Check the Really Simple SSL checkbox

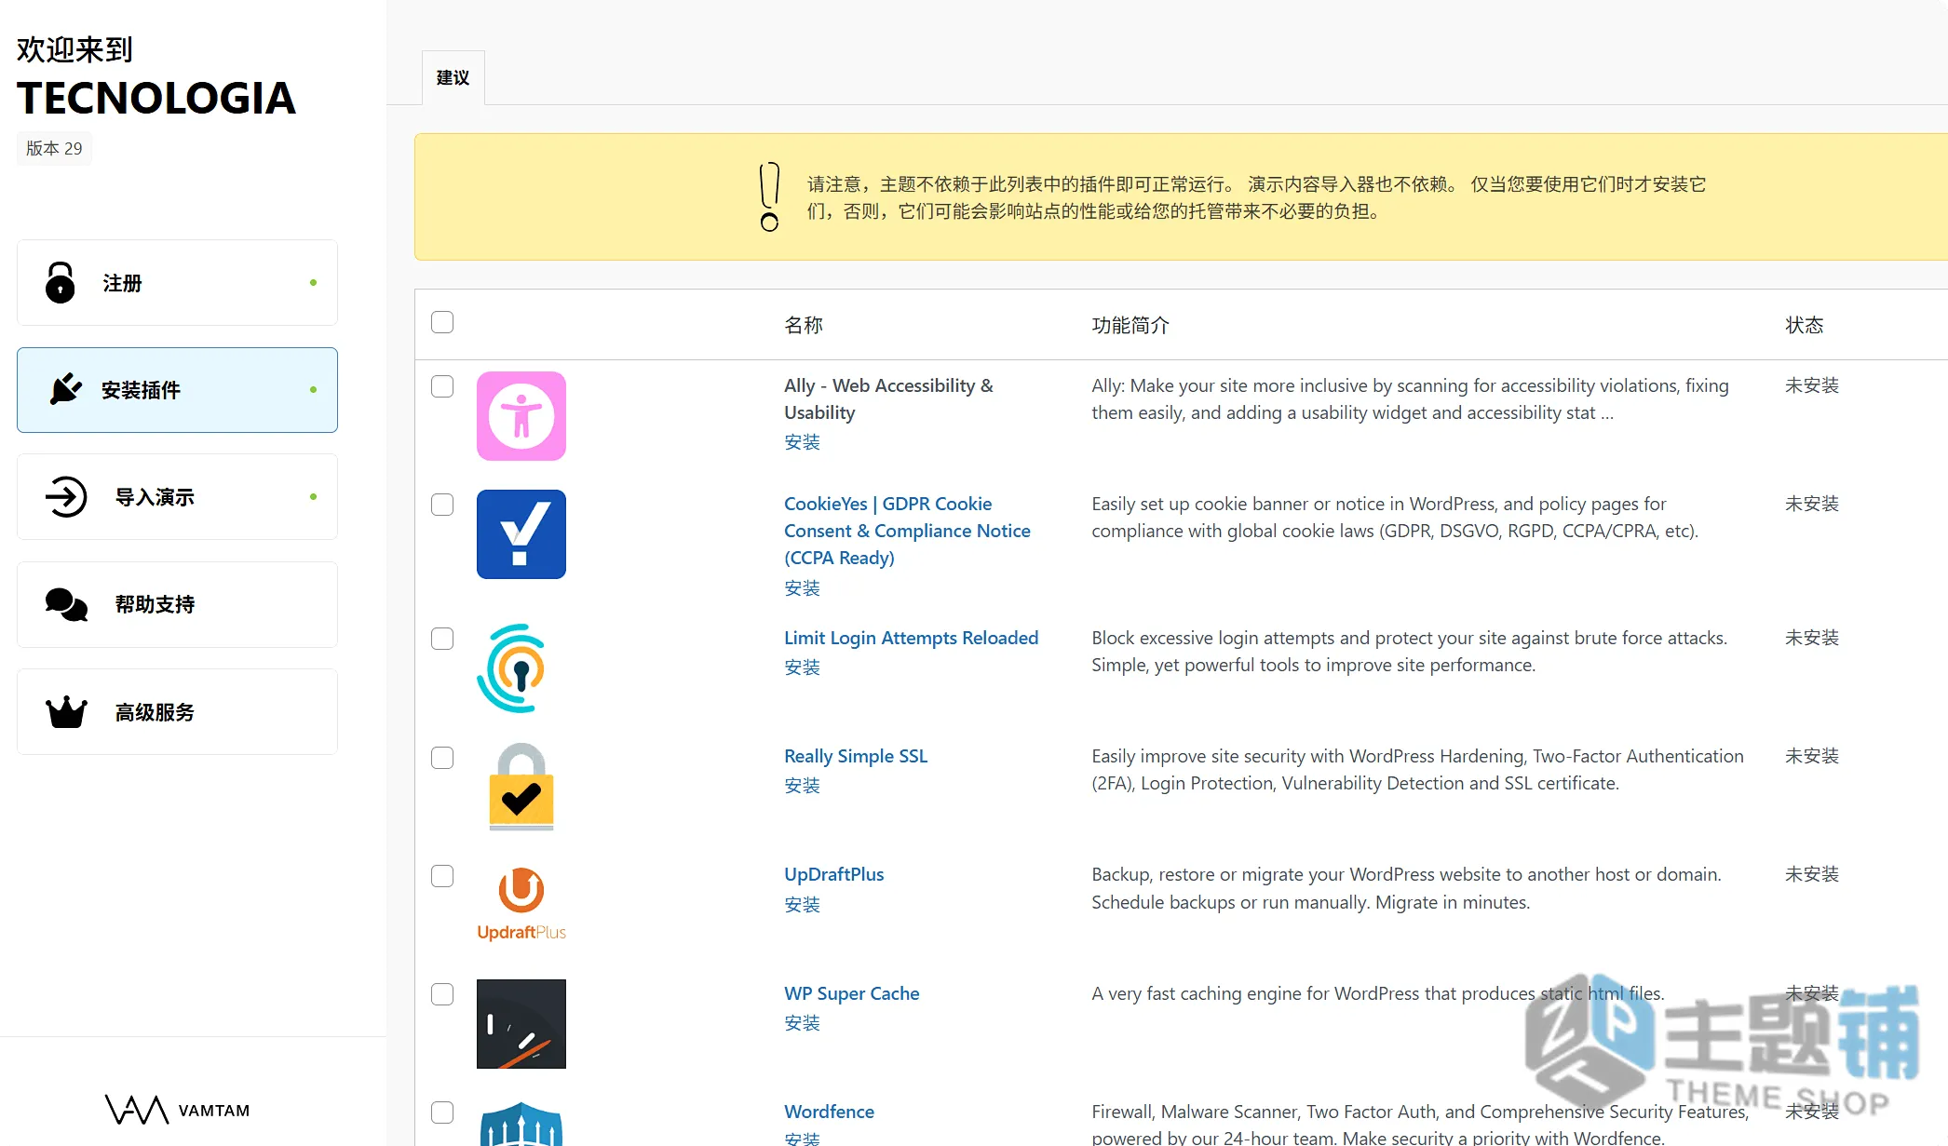[x=442, y=758]
